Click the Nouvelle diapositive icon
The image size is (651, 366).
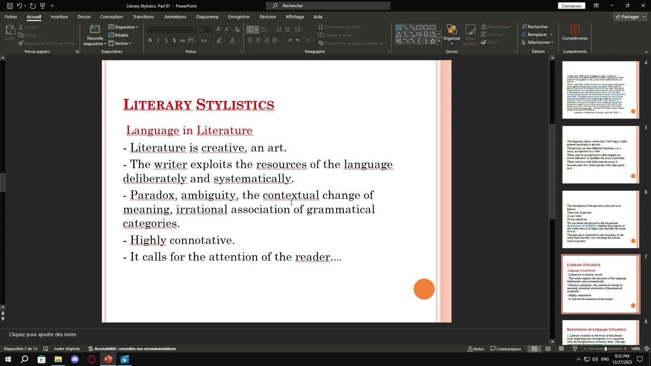click(x=95, y=29)
